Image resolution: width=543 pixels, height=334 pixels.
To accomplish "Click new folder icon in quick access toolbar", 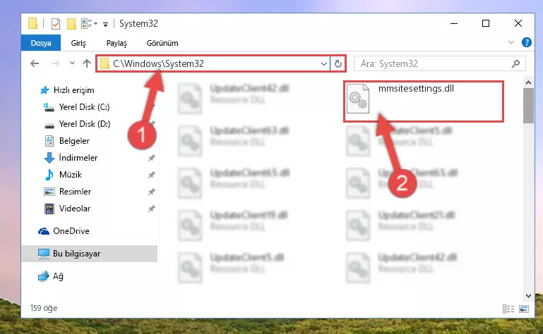I will tap(71, 24).
